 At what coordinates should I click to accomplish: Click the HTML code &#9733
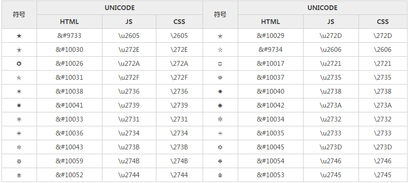[69, 36]
